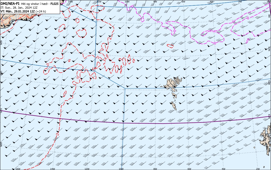This screenshot has width=271, height=170.
Task: Click the 'IT: Sun.. 28. Jan.. 2024 12Z' line
Action: (x=19, y=8)
